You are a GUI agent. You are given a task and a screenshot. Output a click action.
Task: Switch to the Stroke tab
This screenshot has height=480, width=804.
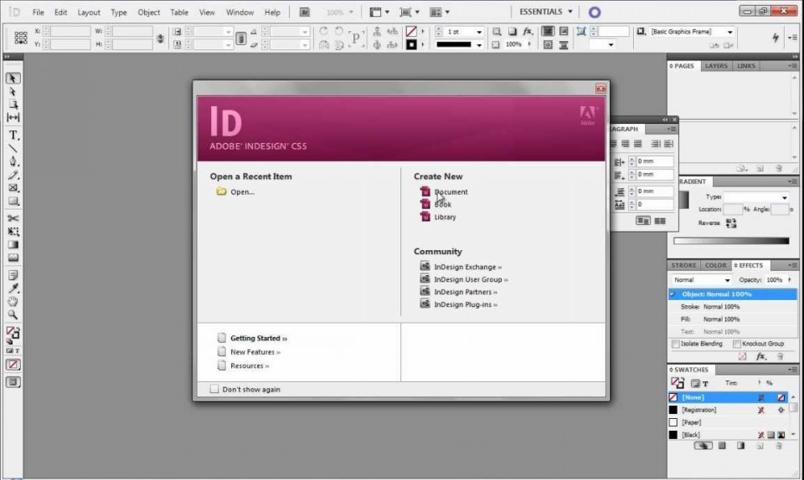pyautogui.click(x=683, y=265)
